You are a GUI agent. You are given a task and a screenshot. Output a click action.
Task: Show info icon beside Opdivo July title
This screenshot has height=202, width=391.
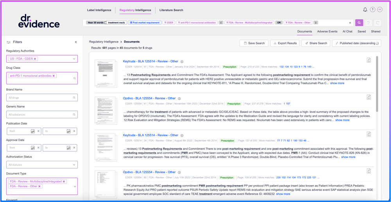click(179, 172)
